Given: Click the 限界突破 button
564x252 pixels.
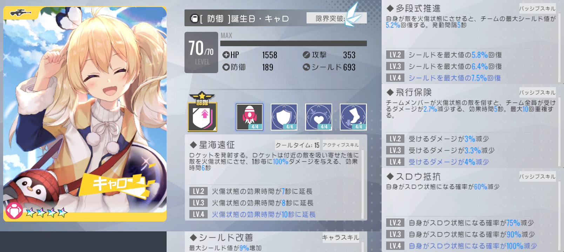Looking at the screenshot, I should coord(336,18).
